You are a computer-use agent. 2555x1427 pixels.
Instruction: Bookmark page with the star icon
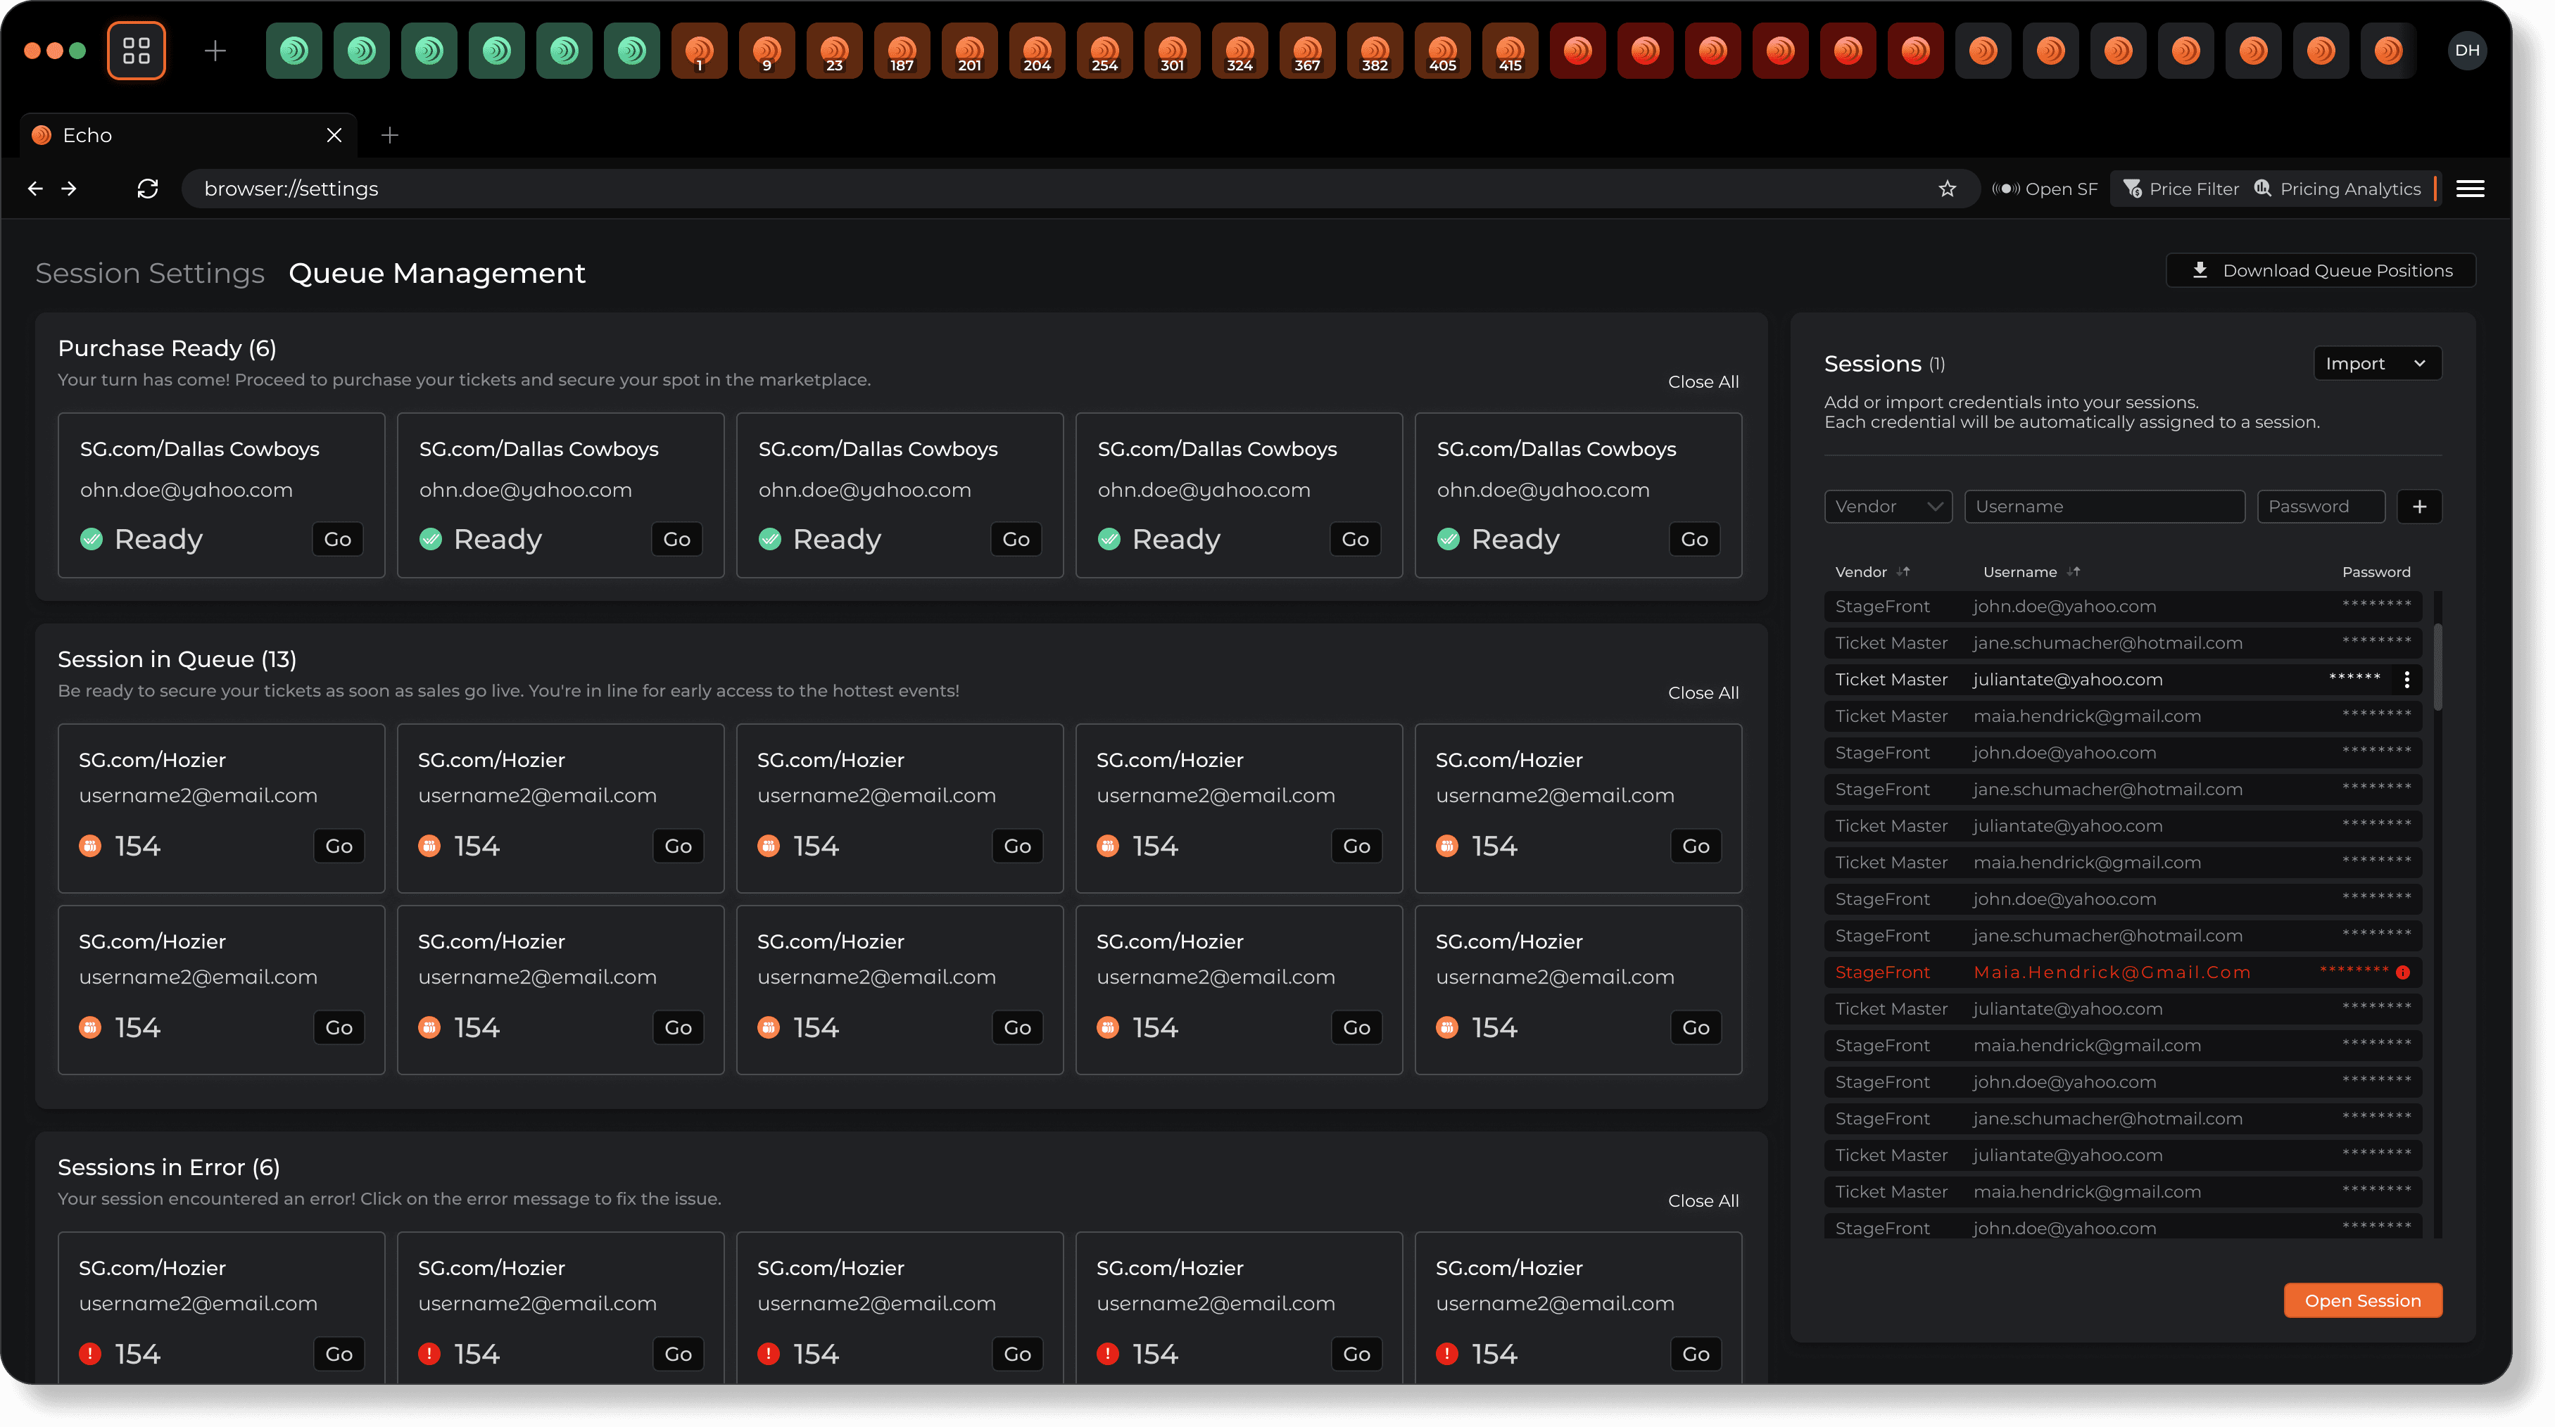[1947, 189]
